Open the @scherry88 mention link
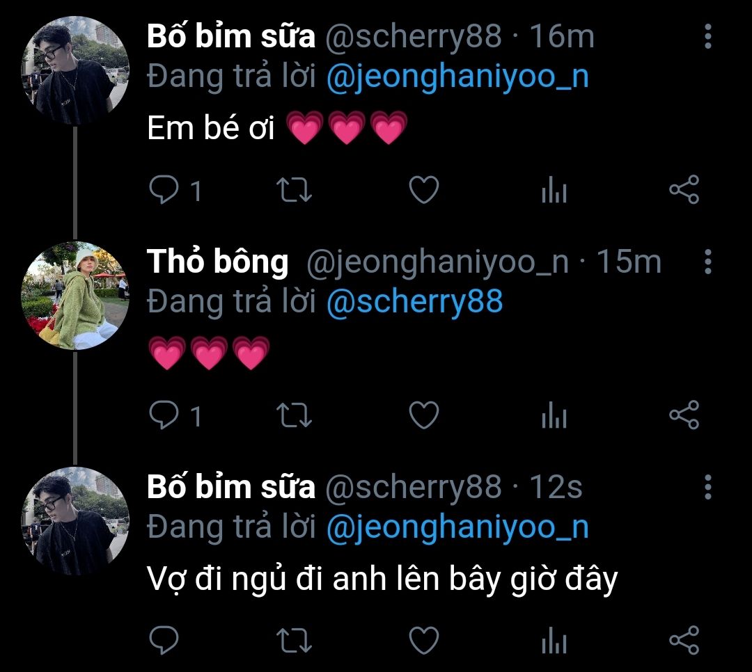Image resolution: width=752 pixels, height=672 pixels. click(x=414, y=302)
